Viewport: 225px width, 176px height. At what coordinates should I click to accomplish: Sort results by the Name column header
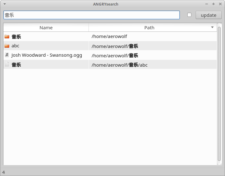coord(46,27)
